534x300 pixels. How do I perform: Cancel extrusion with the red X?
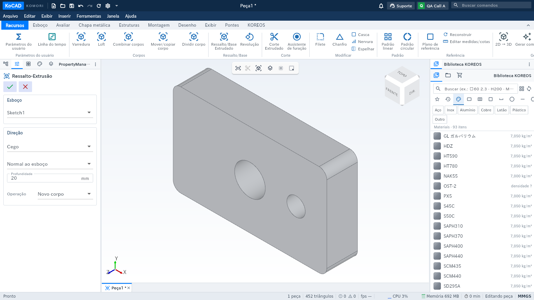(25, 87)
